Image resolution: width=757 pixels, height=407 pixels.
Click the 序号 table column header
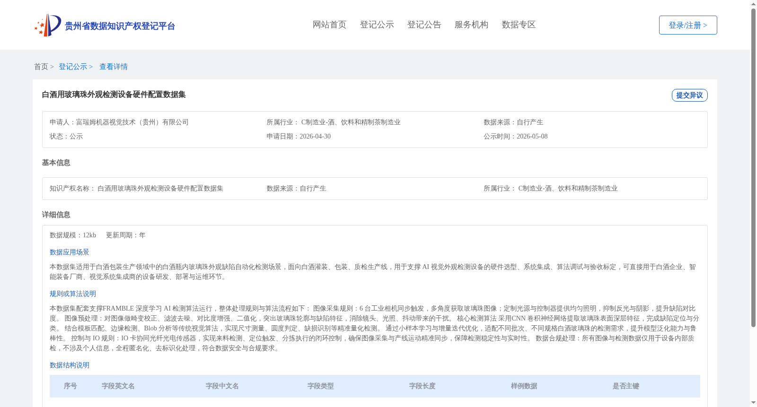tap(70, 386)
